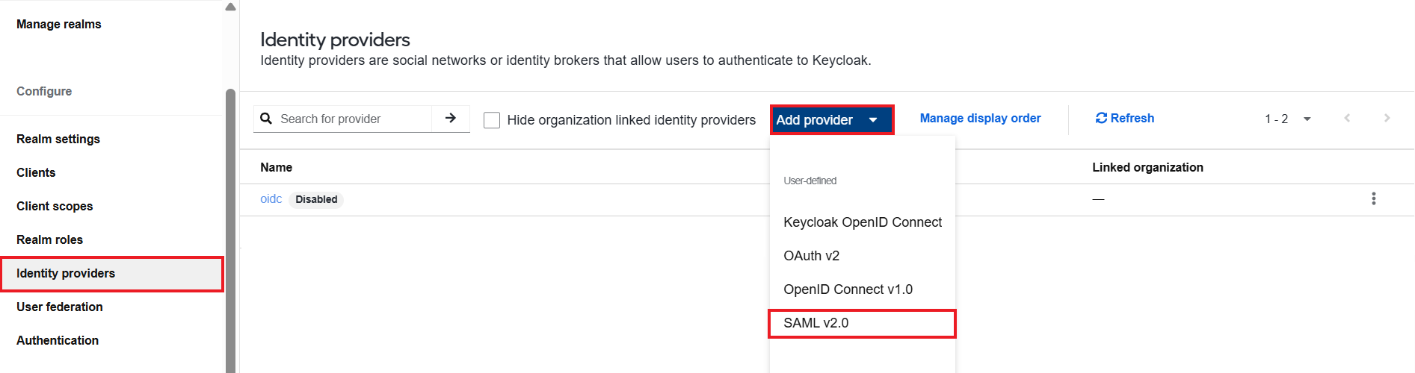Viewport: 1415px width, 373px height.
Task: Open kebab menu for oidc row
Action: point(1374,198)
